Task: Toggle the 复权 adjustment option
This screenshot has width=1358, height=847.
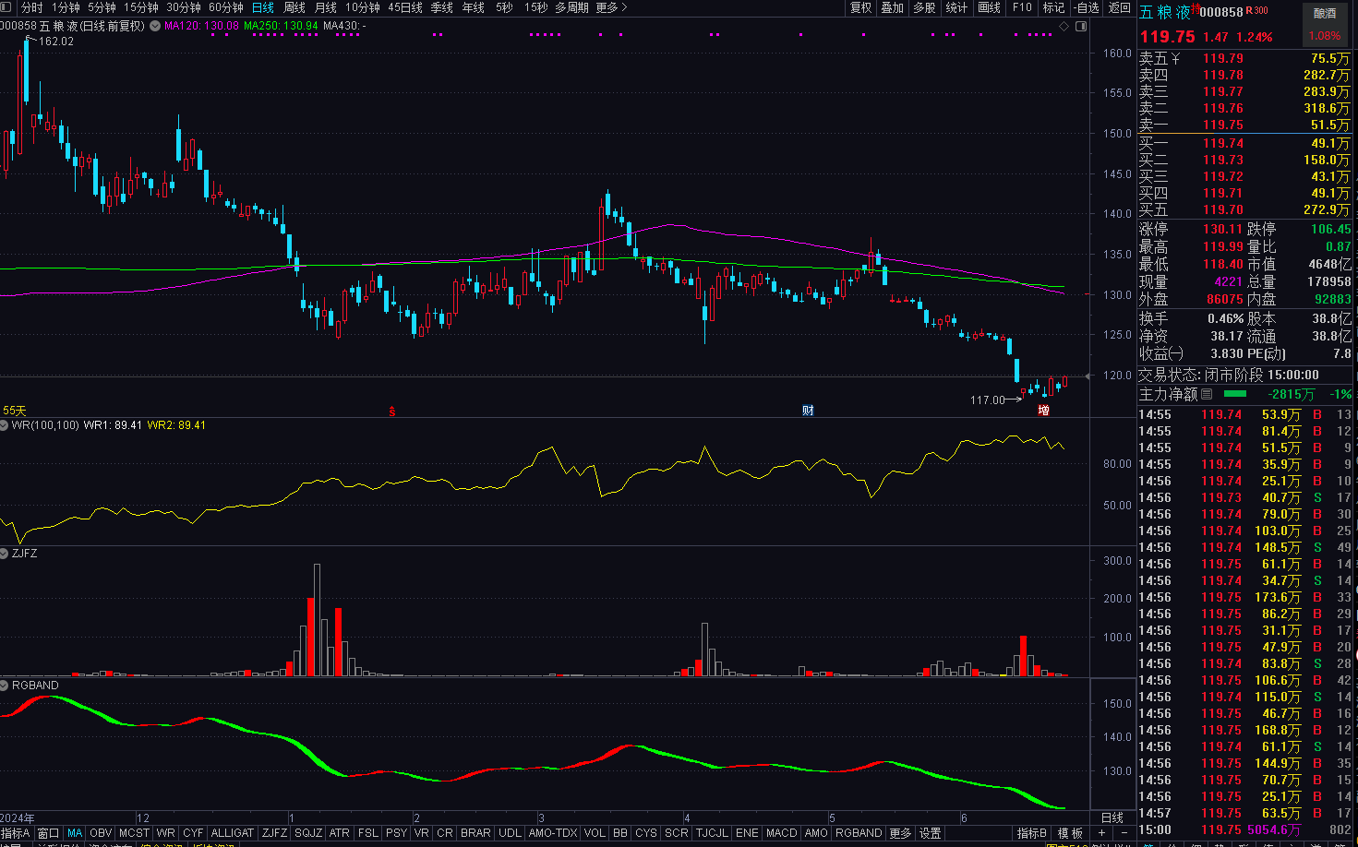Action: click(861, 7)
